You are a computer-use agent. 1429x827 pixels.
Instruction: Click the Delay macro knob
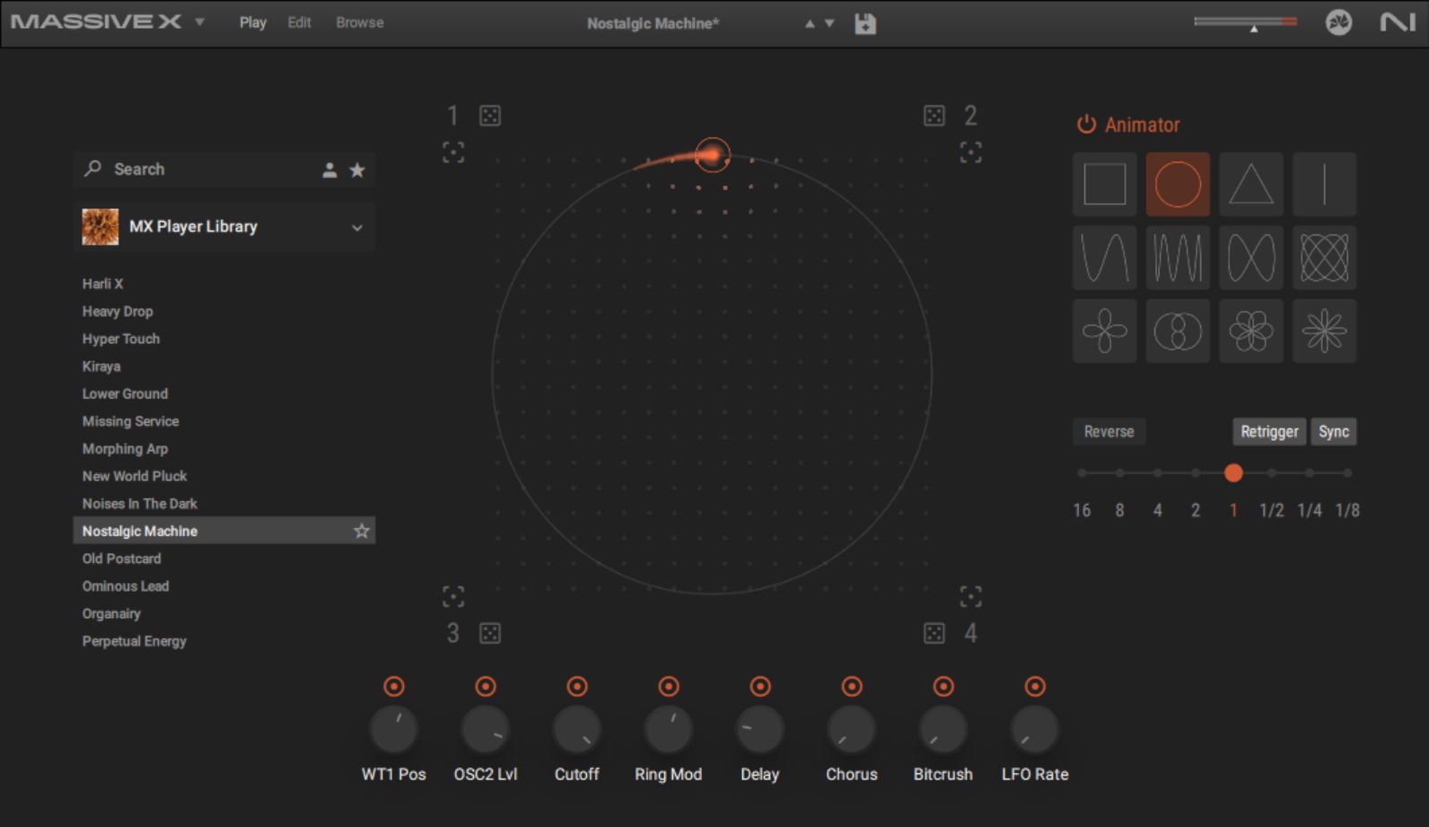pos(760,729)
